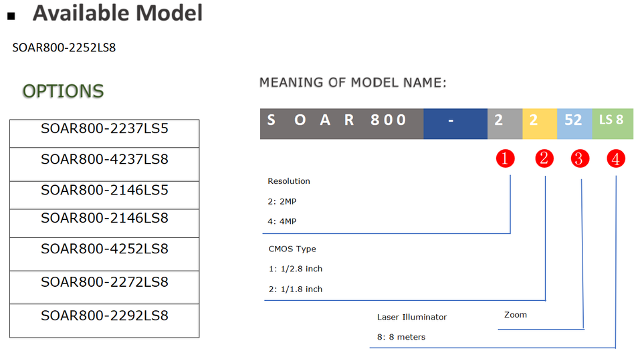This screenshot has height=363, width=642.
Task: Click the Available Model heading
Action: 118,13
